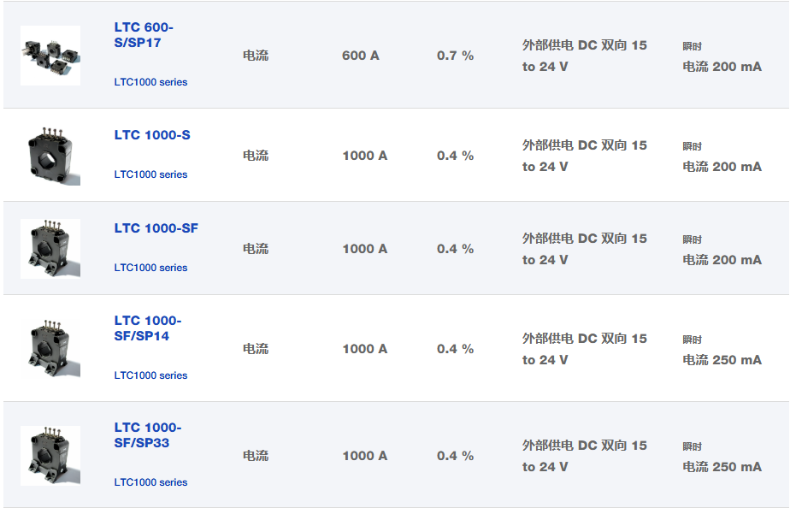Click 电流 250 mA in the LTC 1000-SF/SP33 row
This screenshot has height=508, width=790.
pyautogui.click(x=722, y=467)
